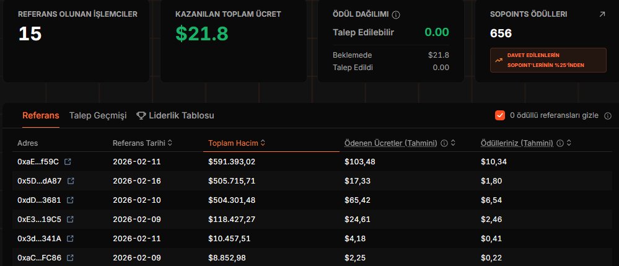Open external link for address 0xaC...FC86
Screen dimensions: 619x266
coord(70,258)
